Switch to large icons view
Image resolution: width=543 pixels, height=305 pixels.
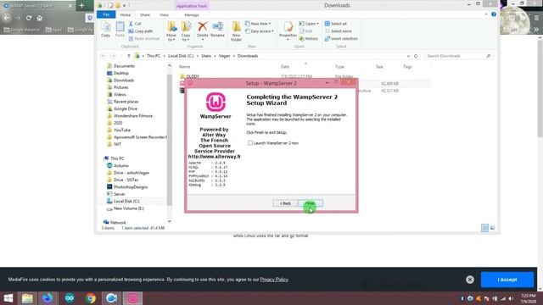(x=492, y=228)
